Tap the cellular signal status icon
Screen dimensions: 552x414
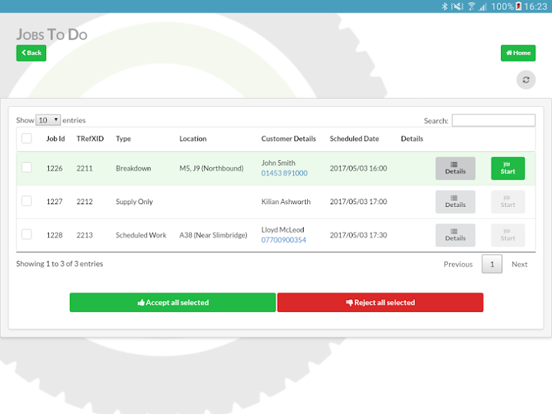coord(483,6)
